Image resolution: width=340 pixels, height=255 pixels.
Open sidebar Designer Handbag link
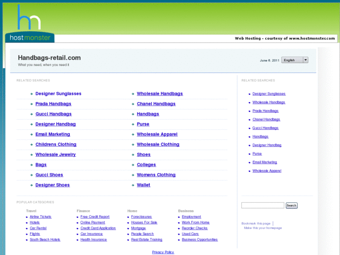point(267,145)
